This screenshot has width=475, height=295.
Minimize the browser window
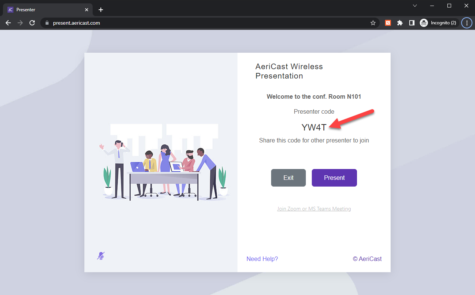(x=432, y=6)
